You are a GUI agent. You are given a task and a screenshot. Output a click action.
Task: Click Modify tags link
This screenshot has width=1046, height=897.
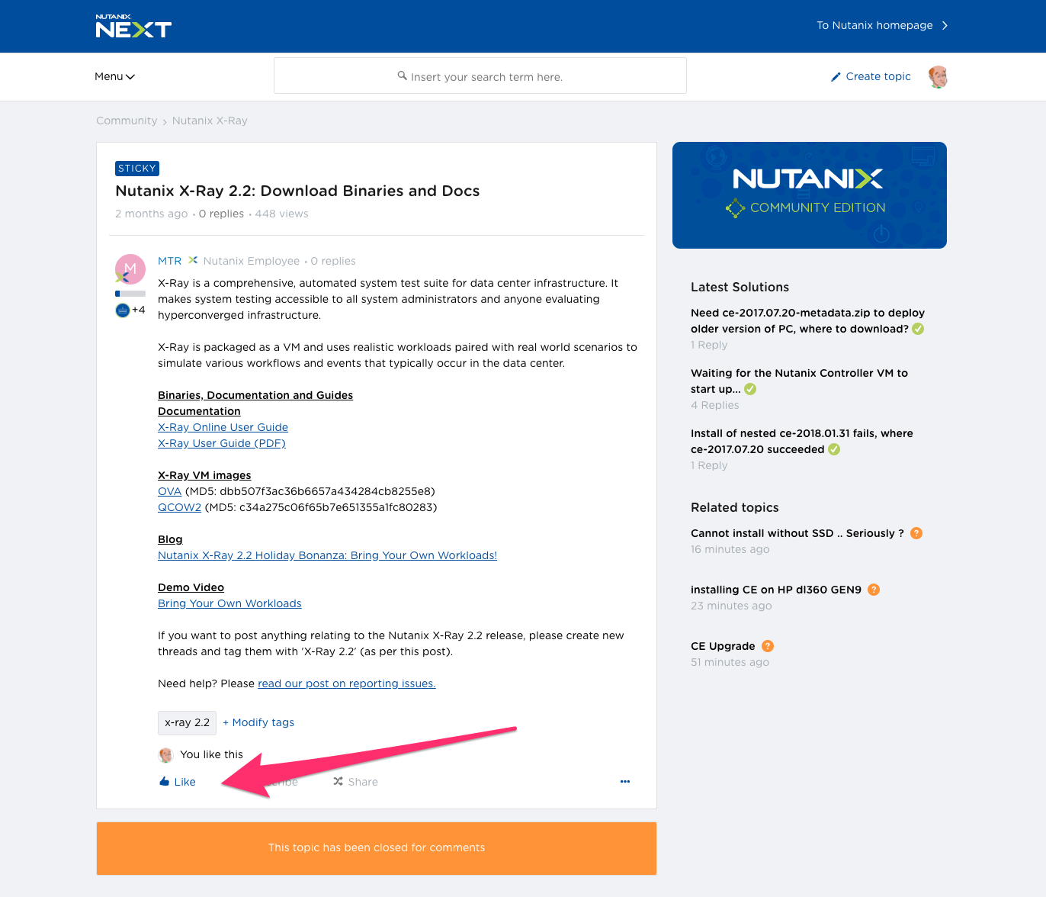coord(258,722)
